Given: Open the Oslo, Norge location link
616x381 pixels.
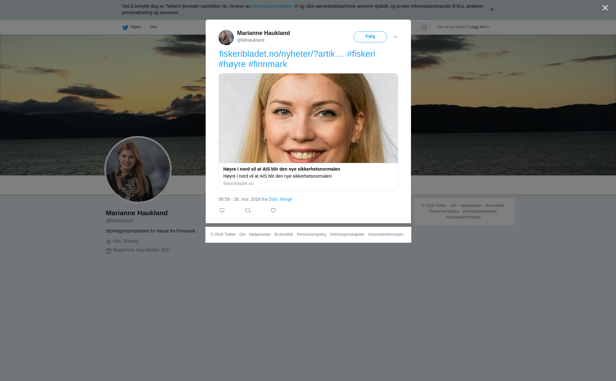Looking at the screenshot, I should (280, 199).
